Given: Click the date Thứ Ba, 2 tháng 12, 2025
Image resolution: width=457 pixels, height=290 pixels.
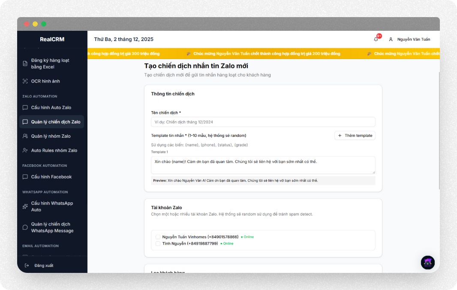Looking at the screenshot, I should click(x=123, y=39).
